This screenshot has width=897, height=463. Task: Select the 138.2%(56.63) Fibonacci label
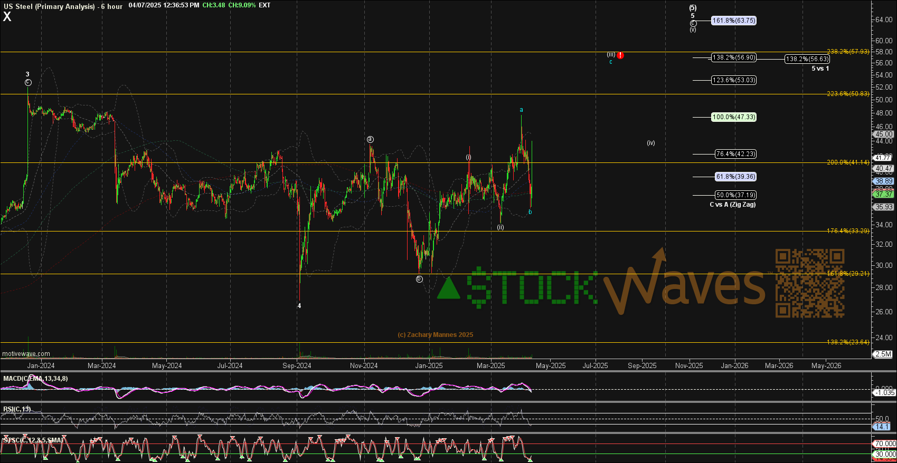(807, 59)
